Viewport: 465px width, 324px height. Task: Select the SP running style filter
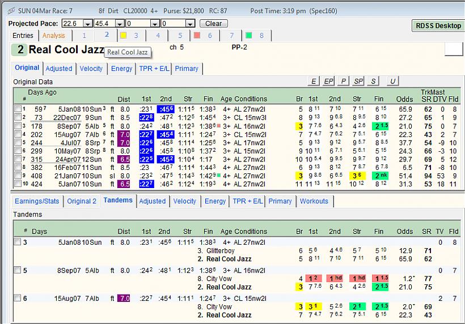pyautogui.click(x=358, y=81)
